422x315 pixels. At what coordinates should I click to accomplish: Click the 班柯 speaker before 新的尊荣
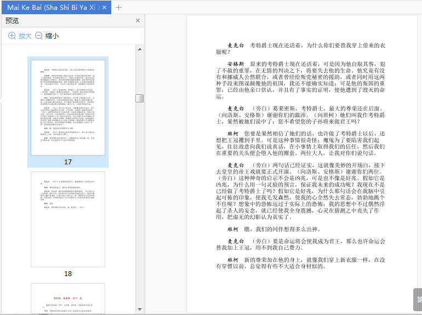point(233,260)
